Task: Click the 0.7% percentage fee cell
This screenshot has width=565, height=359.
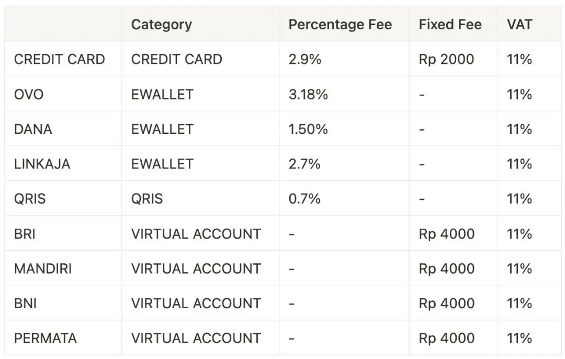Action: 304,199
